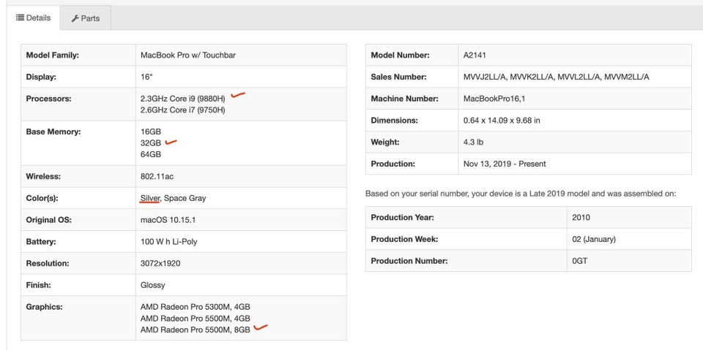Click the 32GB base memory option
The height and width of the screenshot is (350, 703).
pyautogui.click(x=151, y=143)
